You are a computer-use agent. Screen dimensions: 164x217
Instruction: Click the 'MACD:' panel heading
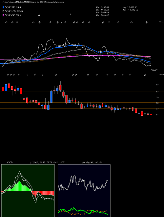[x=10, y=162]
